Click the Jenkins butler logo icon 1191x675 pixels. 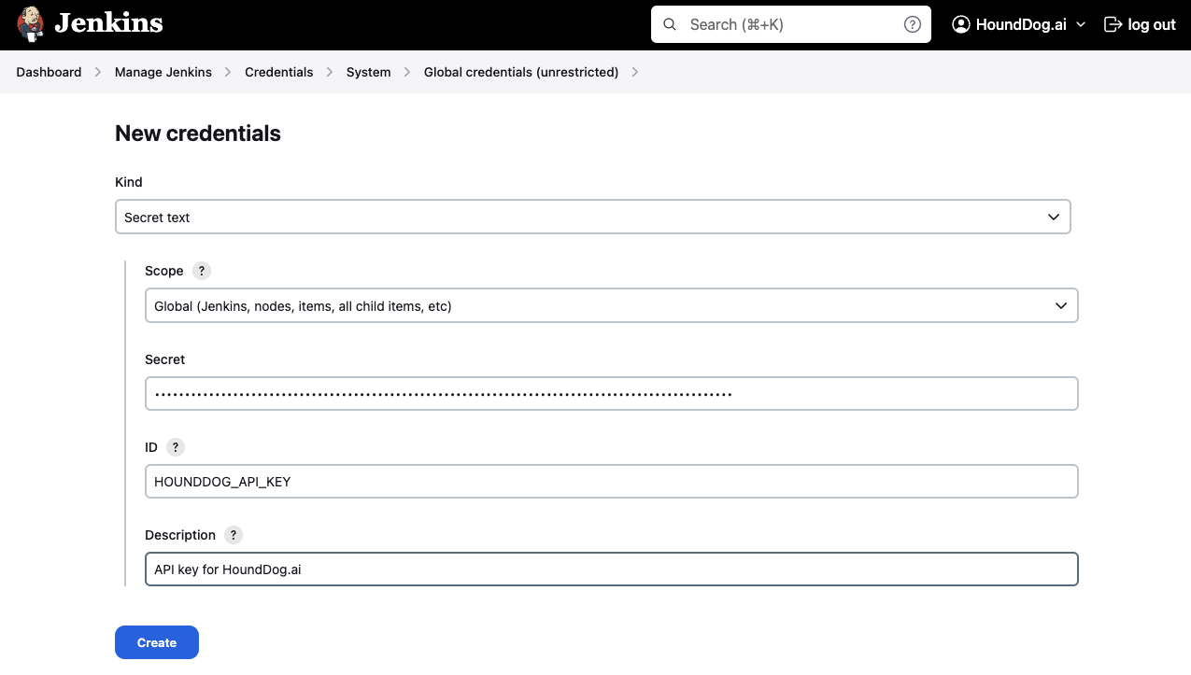coord(30,24)
